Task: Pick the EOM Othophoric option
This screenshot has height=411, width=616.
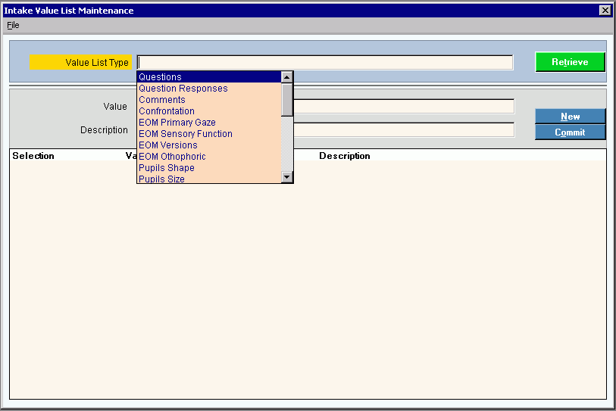Action: (172, 157)
